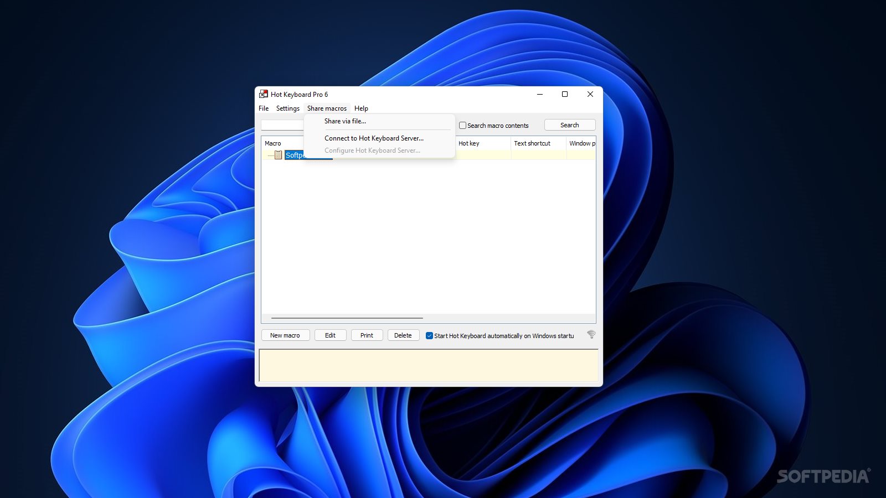Click the Text shortcut column header
The width and height of the screenshot is (886, 498).
pyautogui.click(x=539, y=143)
